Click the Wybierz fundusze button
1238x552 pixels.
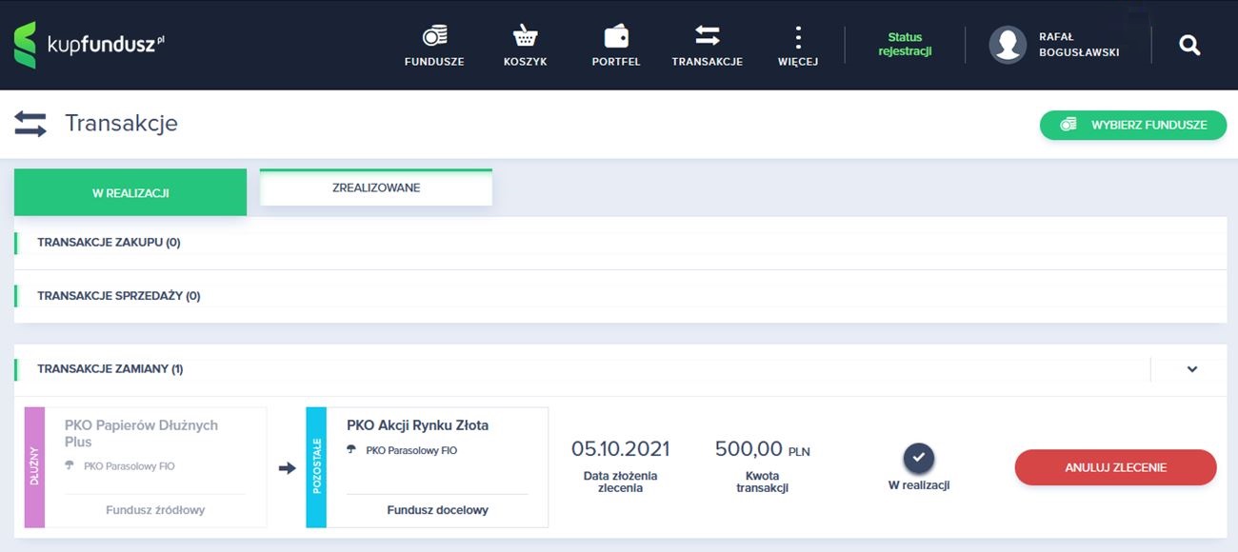click(1133, 125)
